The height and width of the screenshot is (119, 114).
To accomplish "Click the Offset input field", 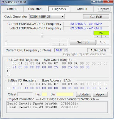I will 25,94.
